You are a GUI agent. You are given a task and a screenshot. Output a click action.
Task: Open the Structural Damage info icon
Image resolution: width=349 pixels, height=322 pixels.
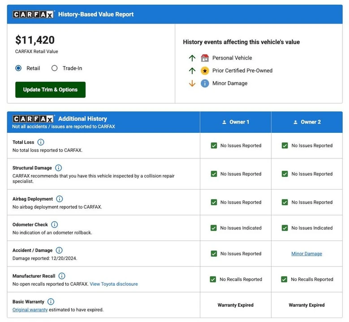59,168
